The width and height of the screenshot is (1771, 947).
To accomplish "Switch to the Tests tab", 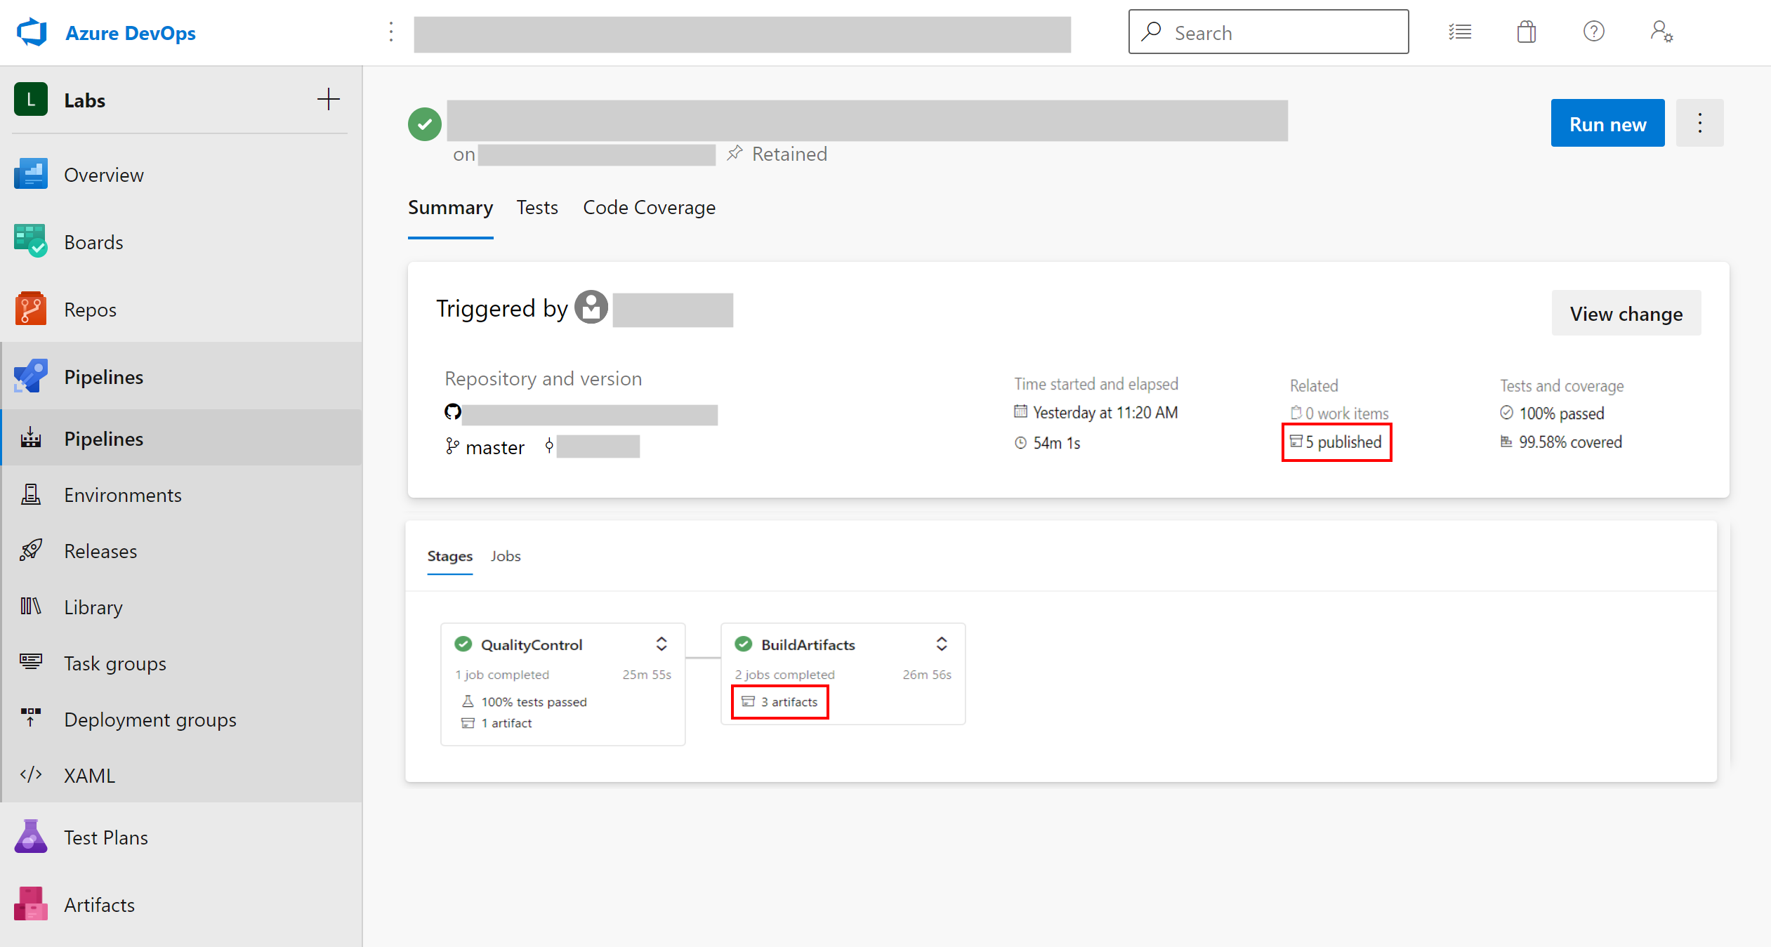I will click(x=537, y=208).
